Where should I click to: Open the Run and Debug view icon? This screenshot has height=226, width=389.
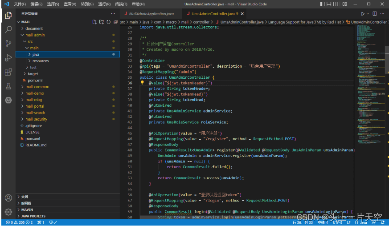click(8, 58)
